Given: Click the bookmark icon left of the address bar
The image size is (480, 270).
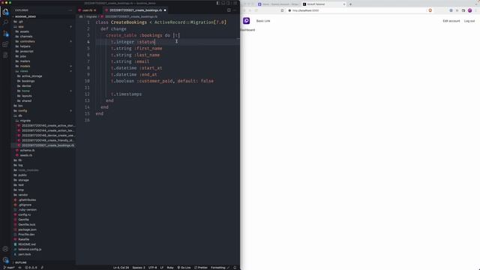Looking at the screenshot, I should point(282,10).
